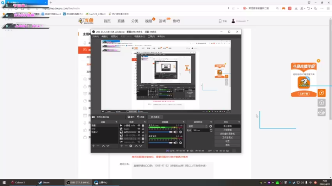Open the desktop audio channel settings gear
Image resolution: width=332 pixels, height=186 pixels.
click(x=181, y=143)
